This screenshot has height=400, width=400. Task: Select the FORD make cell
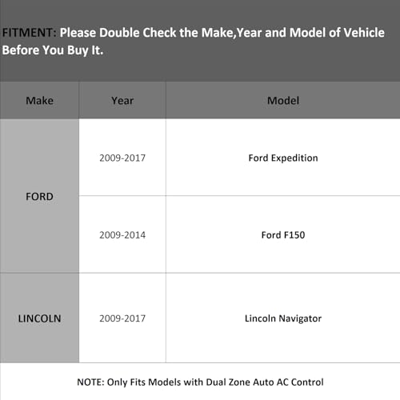point(39,196)
